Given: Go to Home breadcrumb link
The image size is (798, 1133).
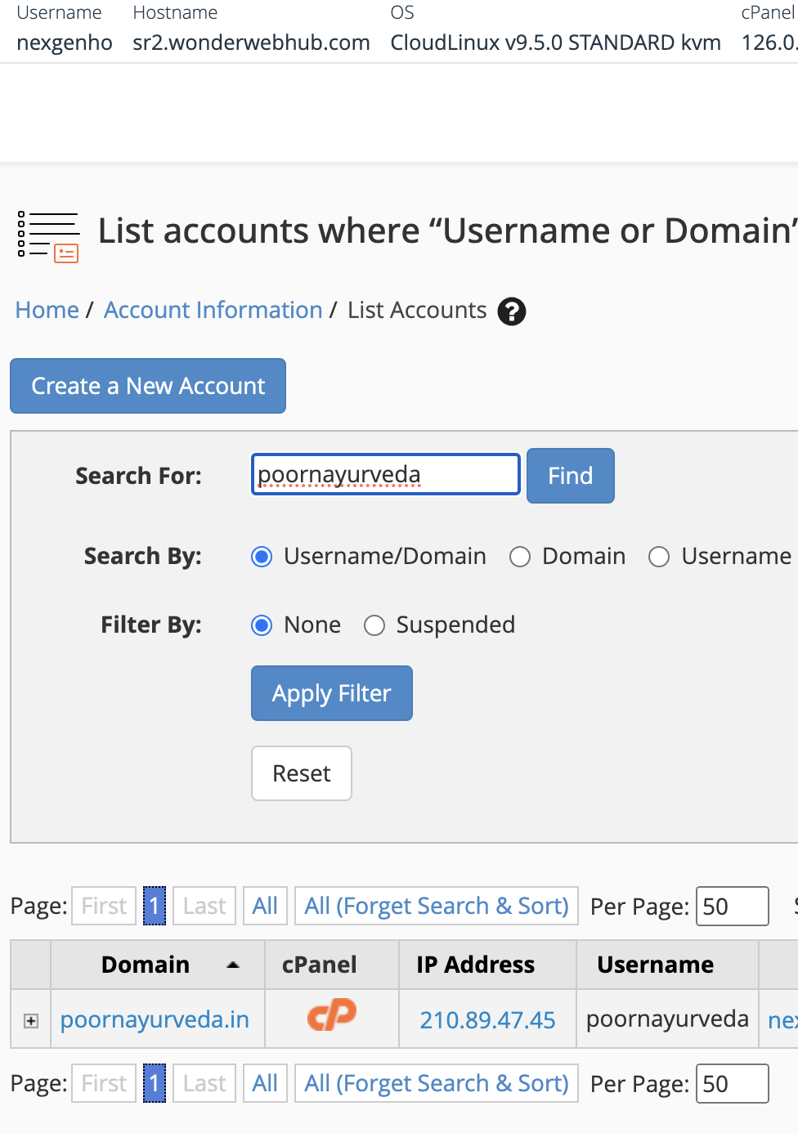Looking at the screenshot, I should [x=47, y=311].
